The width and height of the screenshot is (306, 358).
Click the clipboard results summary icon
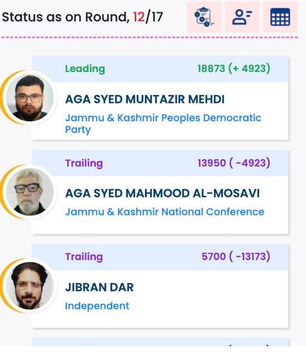click(x=204, y=18)
